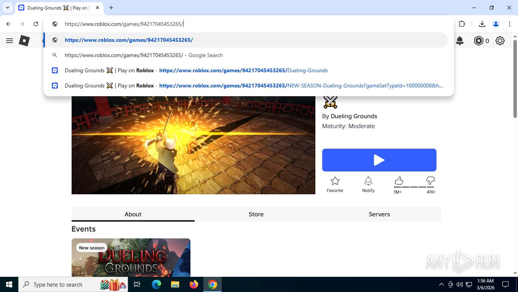Switch to the Servers tab
518x292 pixels.
(x=379, y=214)
